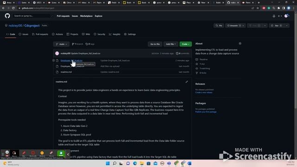Viewport: 297px width, 167px height.
Task: Click the Go to file button
Action: pos(155,44)
